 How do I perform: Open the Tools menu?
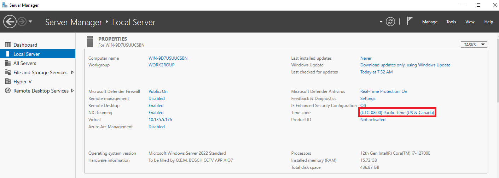pyautogui.click(x=451, y=22)
